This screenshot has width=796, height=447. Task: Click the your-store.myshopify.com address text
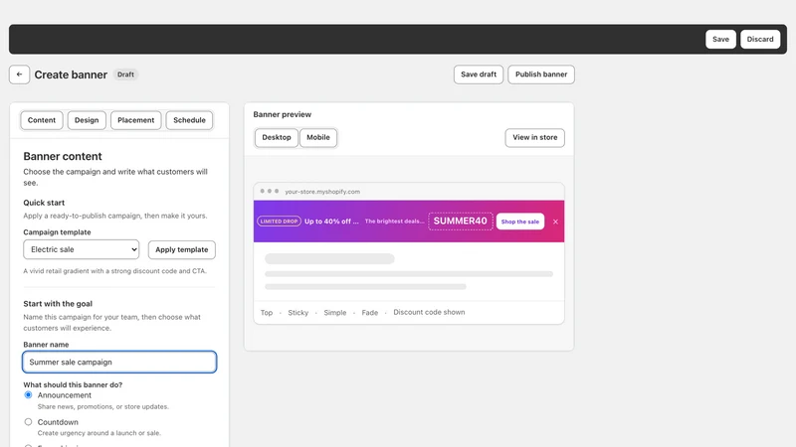(322, 192)
